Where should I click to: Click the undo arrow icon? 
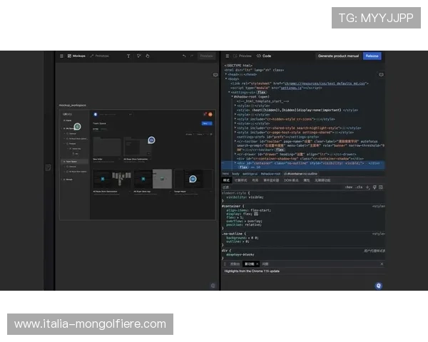pyautogui.click(x=184, y=56)
